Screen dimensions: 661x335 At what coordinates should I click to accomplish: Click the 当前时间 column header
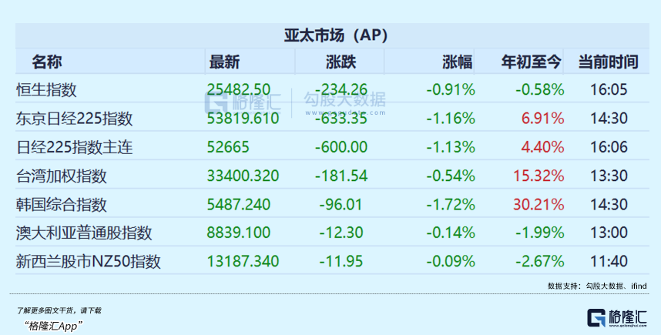coord(609,61)
